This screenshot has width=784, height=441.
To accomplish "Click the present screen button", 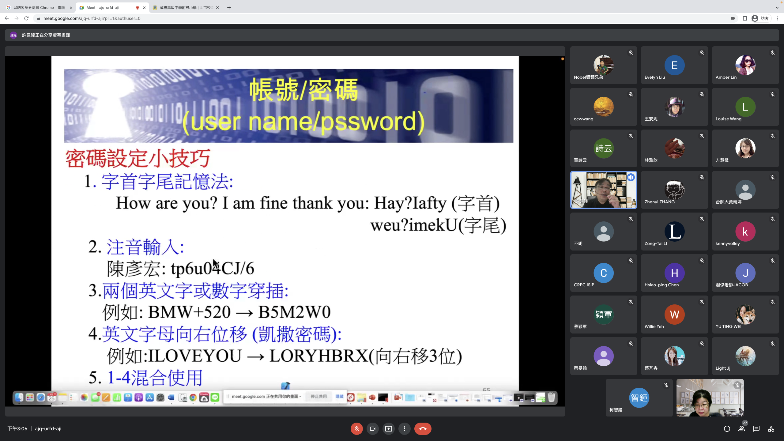I will pos(388,429).
